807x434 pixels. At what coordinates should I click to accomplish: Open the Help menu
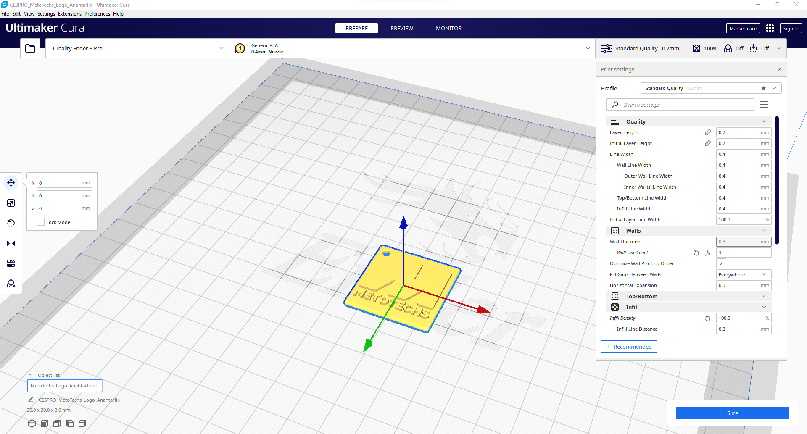[118, 13]
